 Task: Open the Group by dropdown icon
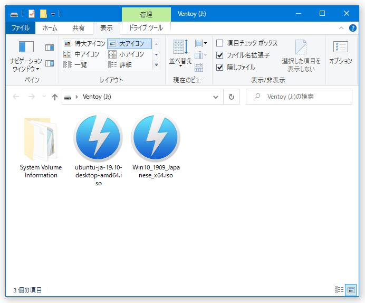click(x=201, y=43)
